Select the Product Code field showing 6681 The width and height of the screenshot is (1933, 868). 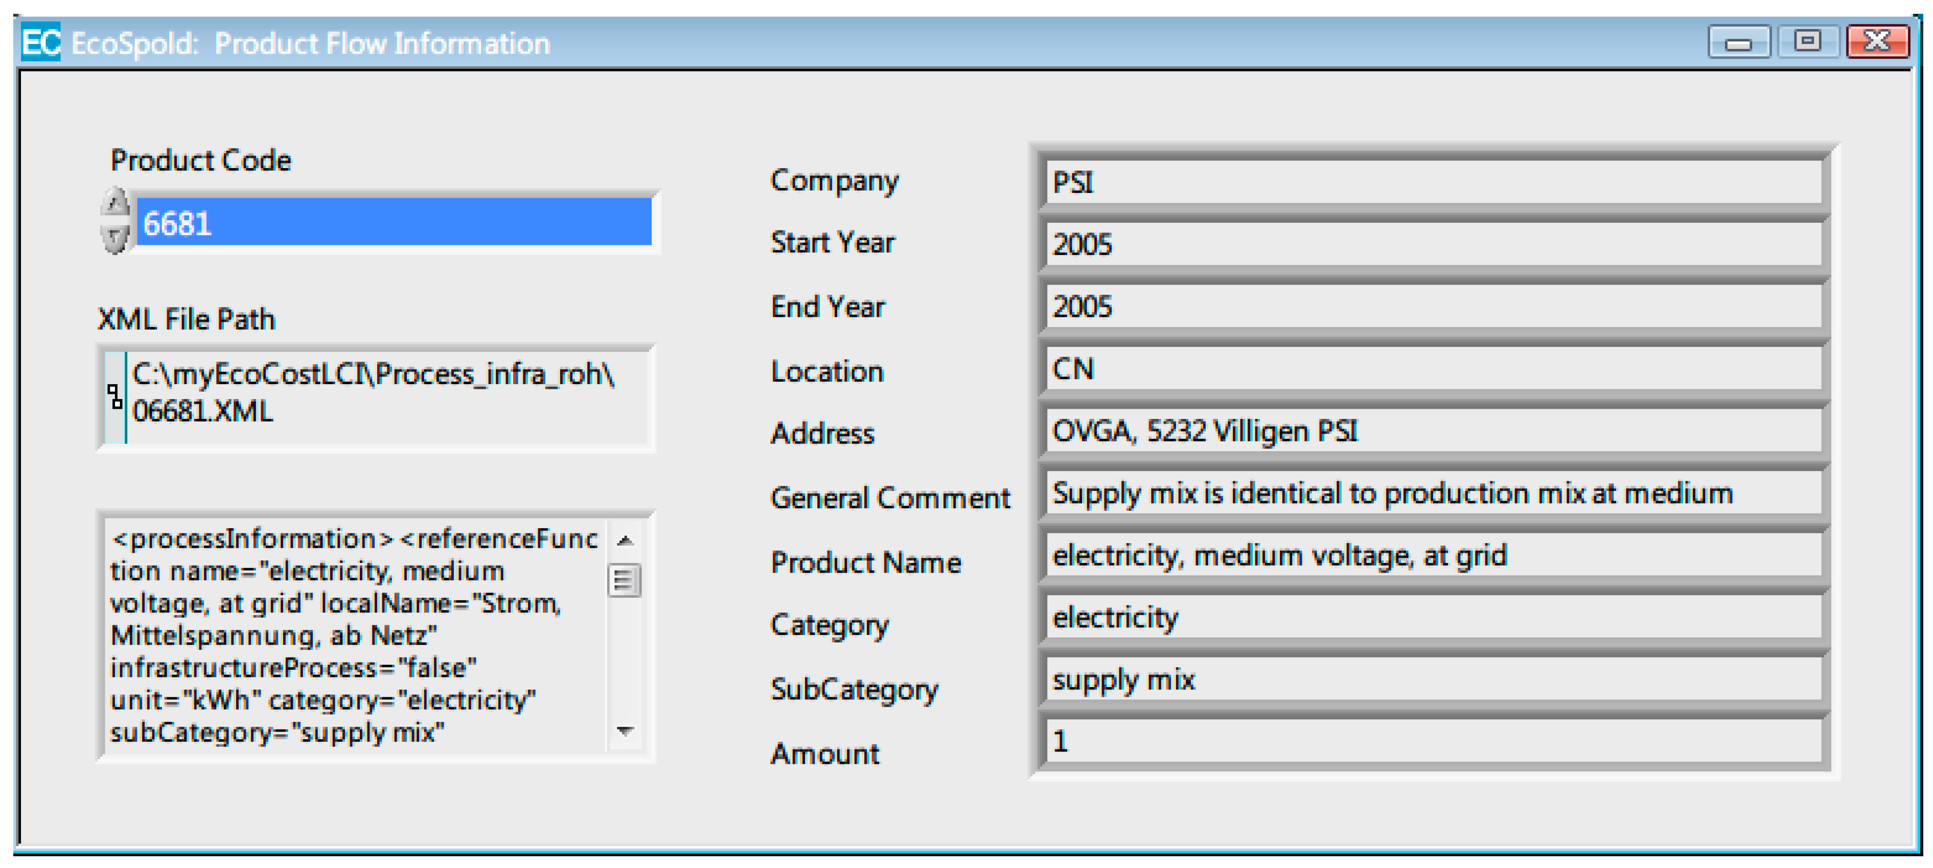tap(393, 222)
